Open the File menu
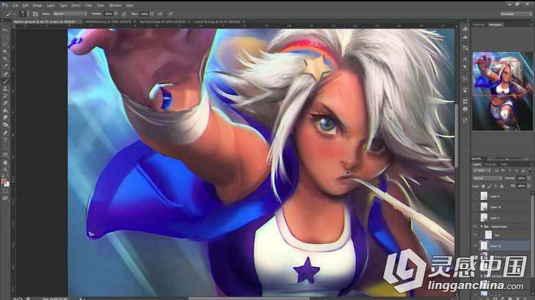Image resolution: width=535 pixels, height=300 pixels. point(15,5)
